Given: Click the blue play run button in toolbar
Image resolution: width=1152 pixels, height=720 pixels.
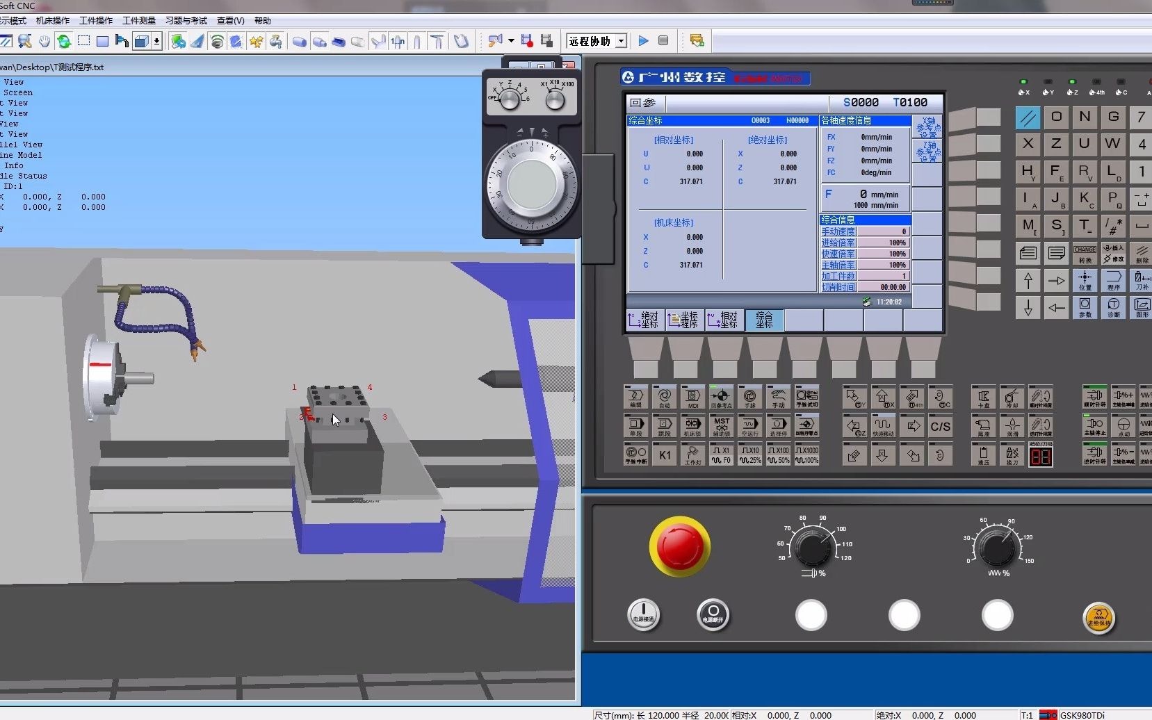Looking at the screenshot, I should coord(644,41).
